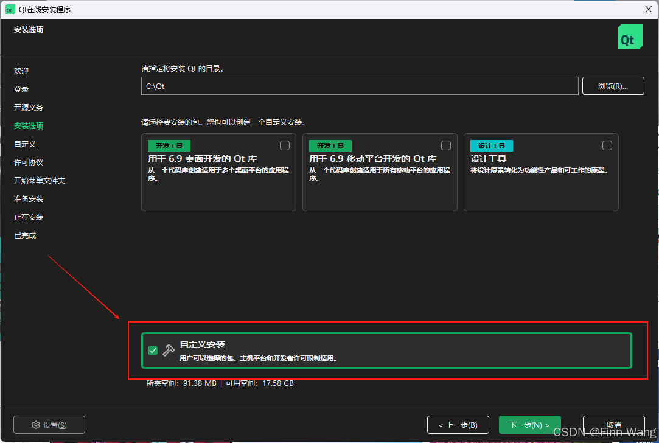Select the 自定义 sidebar step
This screenshot has height=443, width=659.
click(25, 144)
